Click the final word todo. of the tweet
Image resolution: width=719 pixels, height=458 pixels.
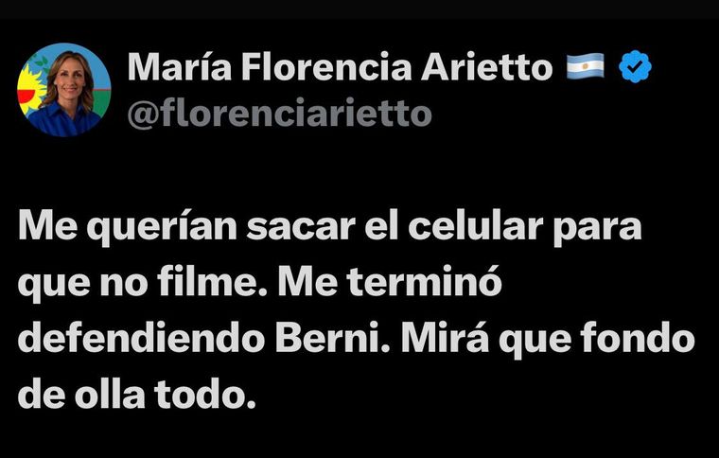point(204,395)
